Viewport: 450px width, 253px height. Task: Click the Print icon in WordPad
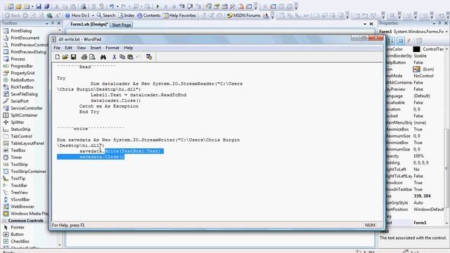coord(84,57)
